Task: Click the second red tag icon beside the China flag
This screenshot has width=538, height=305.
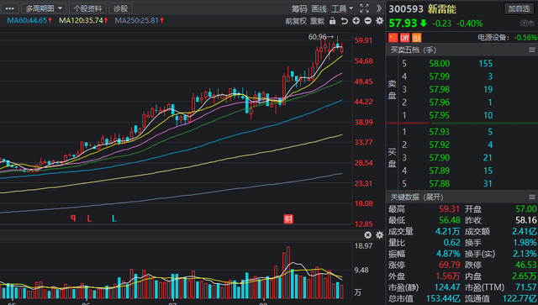Action: coord(405,38)
